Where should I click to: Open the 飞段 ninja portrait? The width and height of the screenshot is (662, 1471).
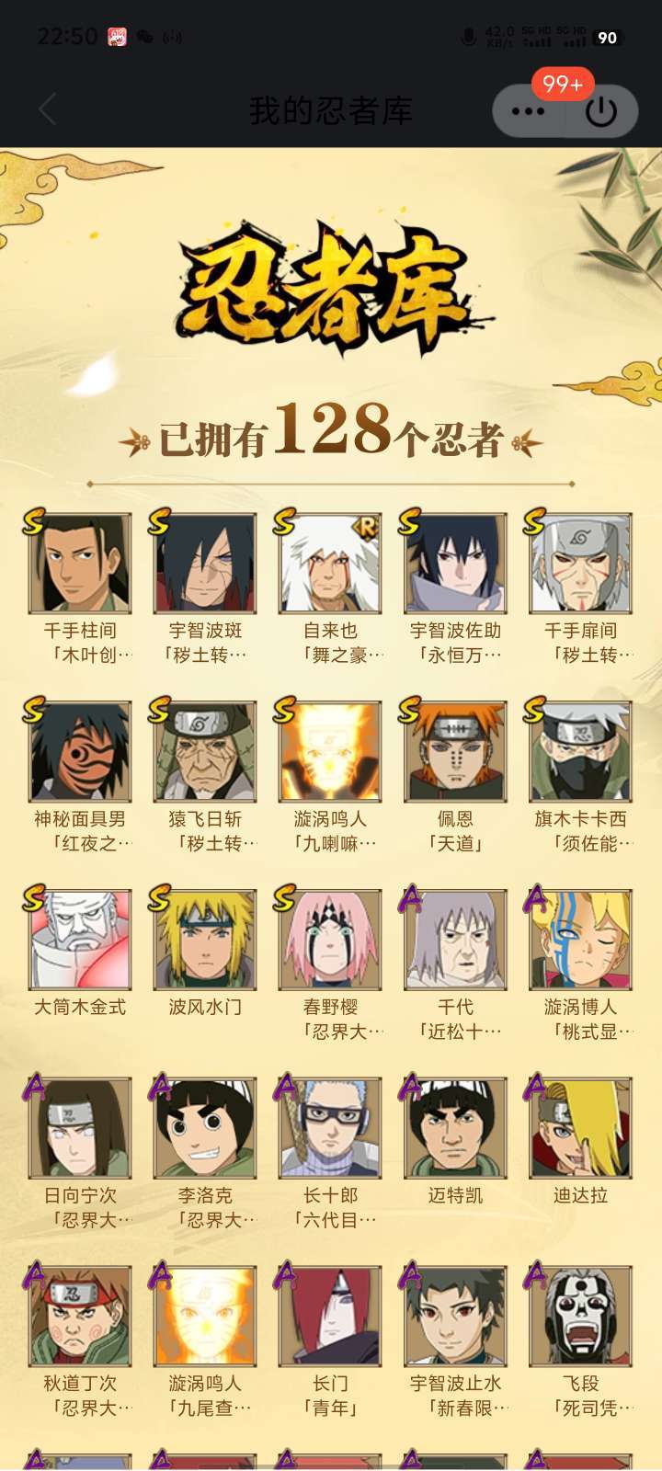click(x=580, y=1316)
